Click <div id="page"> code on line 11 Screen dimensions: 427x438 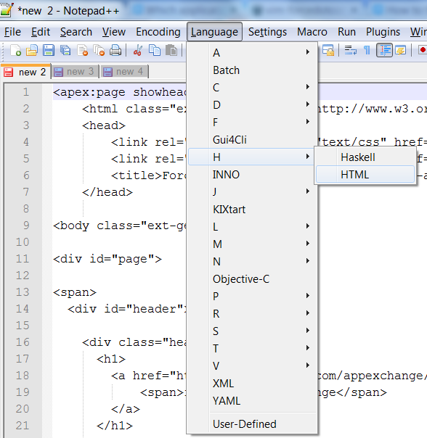pyautogui.click(x=107, y=259)
